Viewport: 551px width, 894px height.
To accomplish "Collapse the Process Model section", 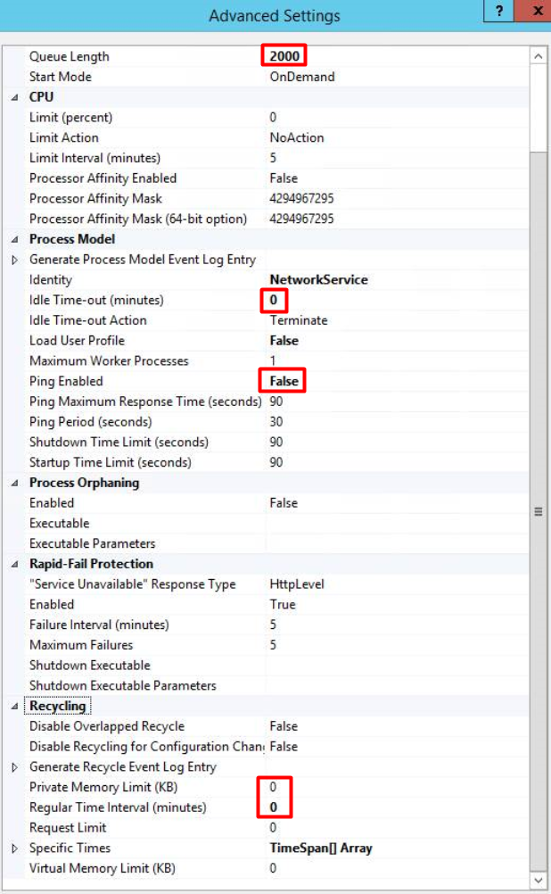I will pyautogui.click(x=15, y=239).
